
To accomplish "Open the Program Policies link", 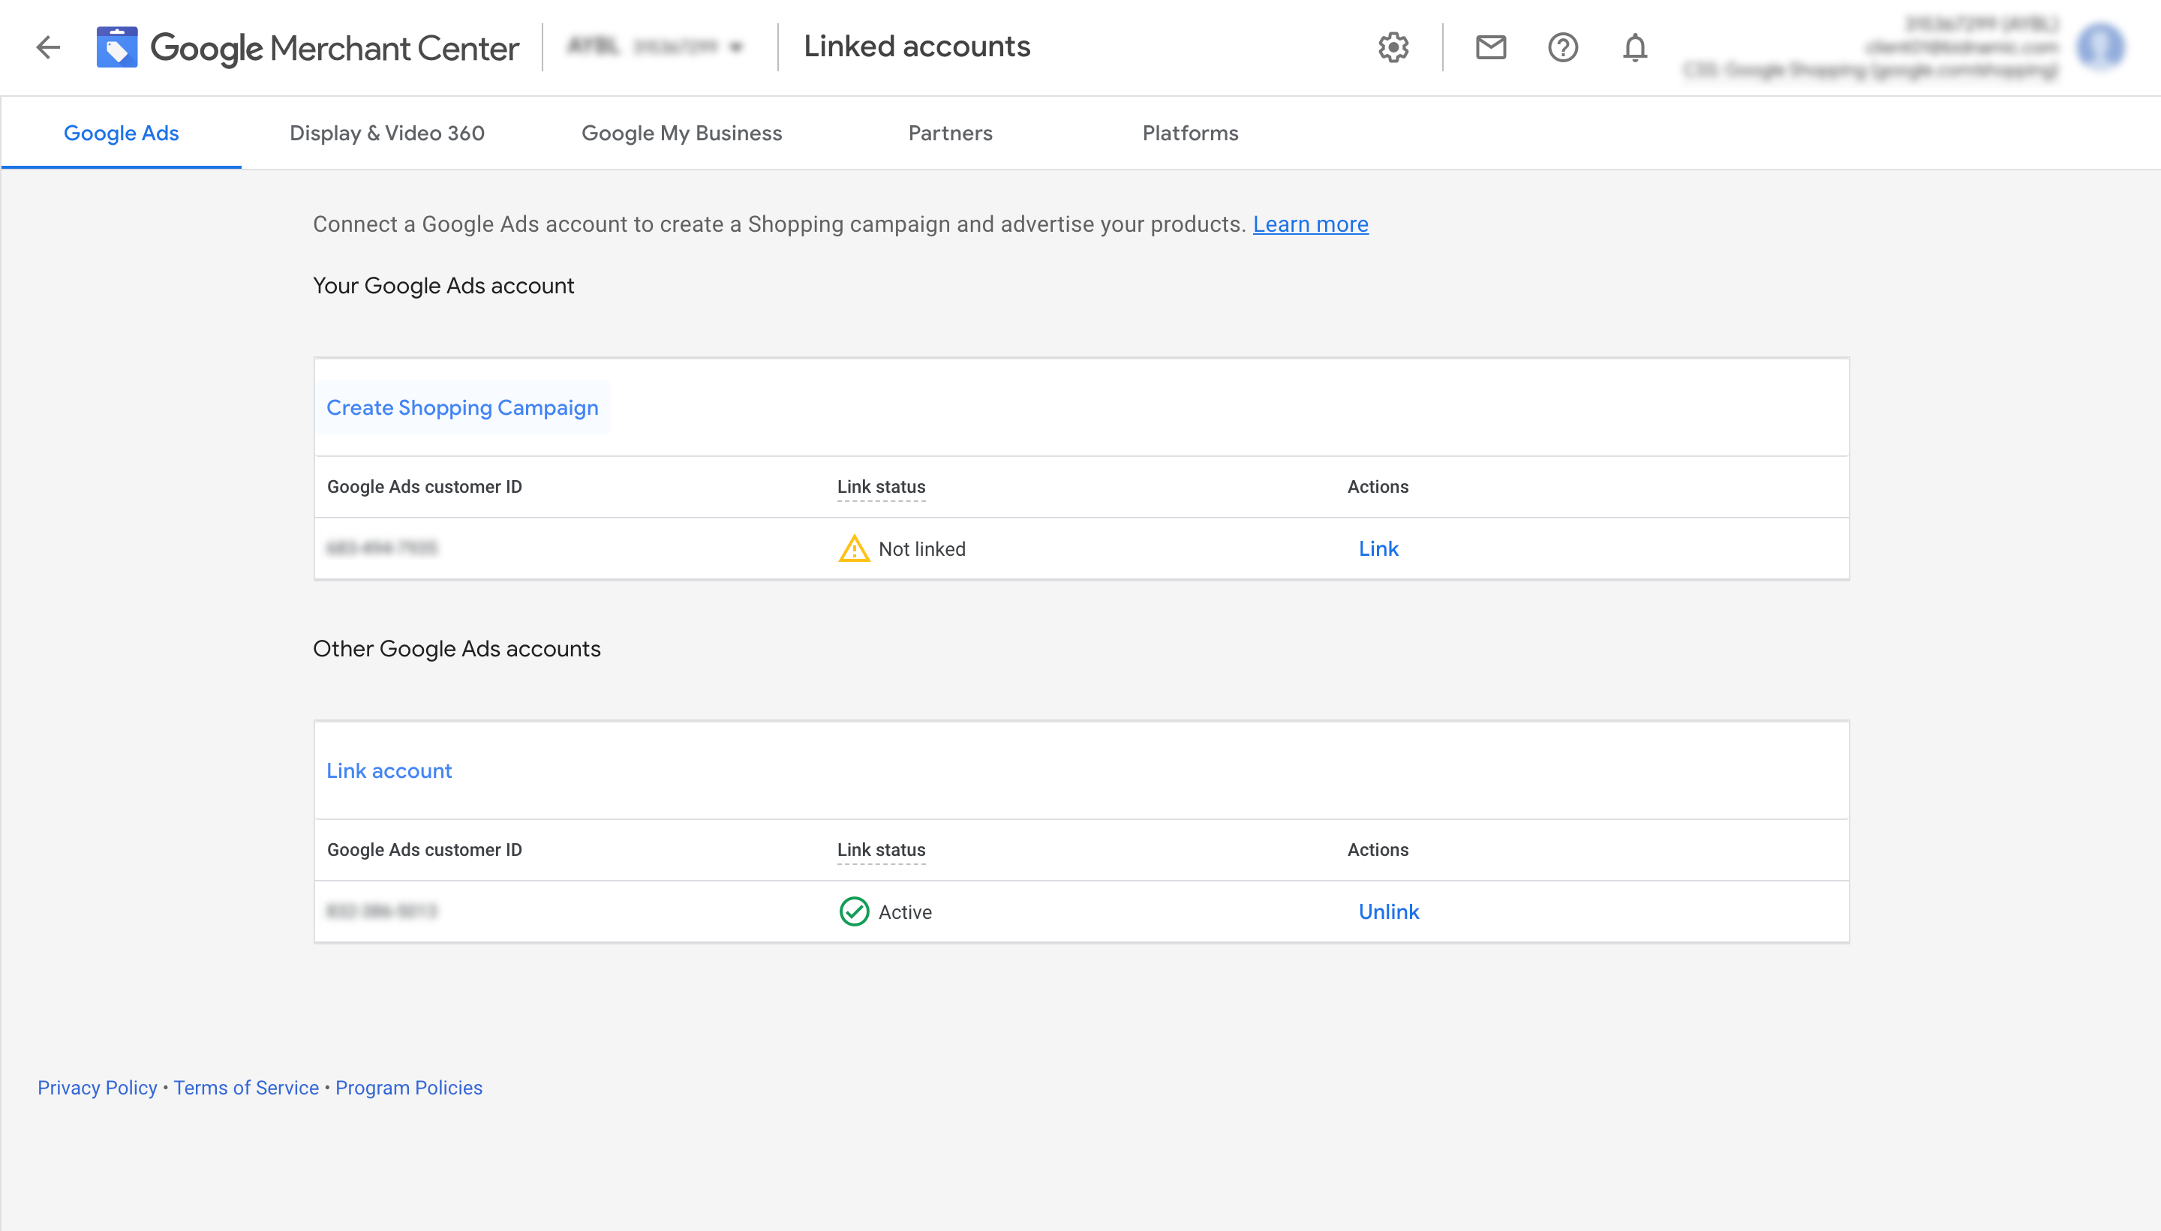I will [409, 1087].
